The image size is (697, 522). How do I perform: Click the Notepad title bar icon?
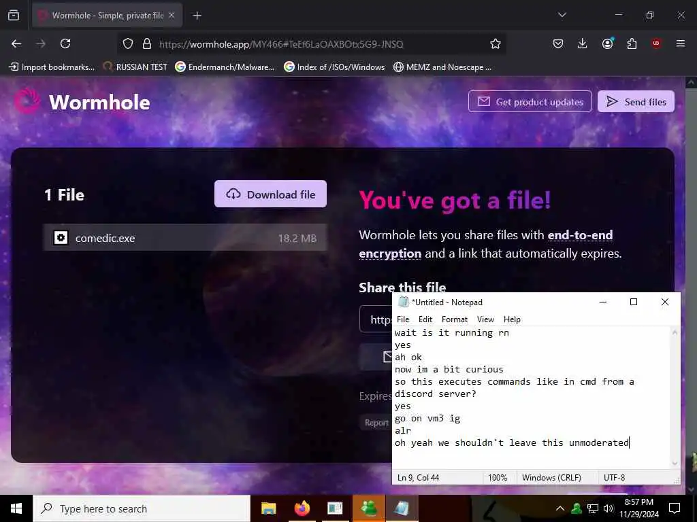403,302
